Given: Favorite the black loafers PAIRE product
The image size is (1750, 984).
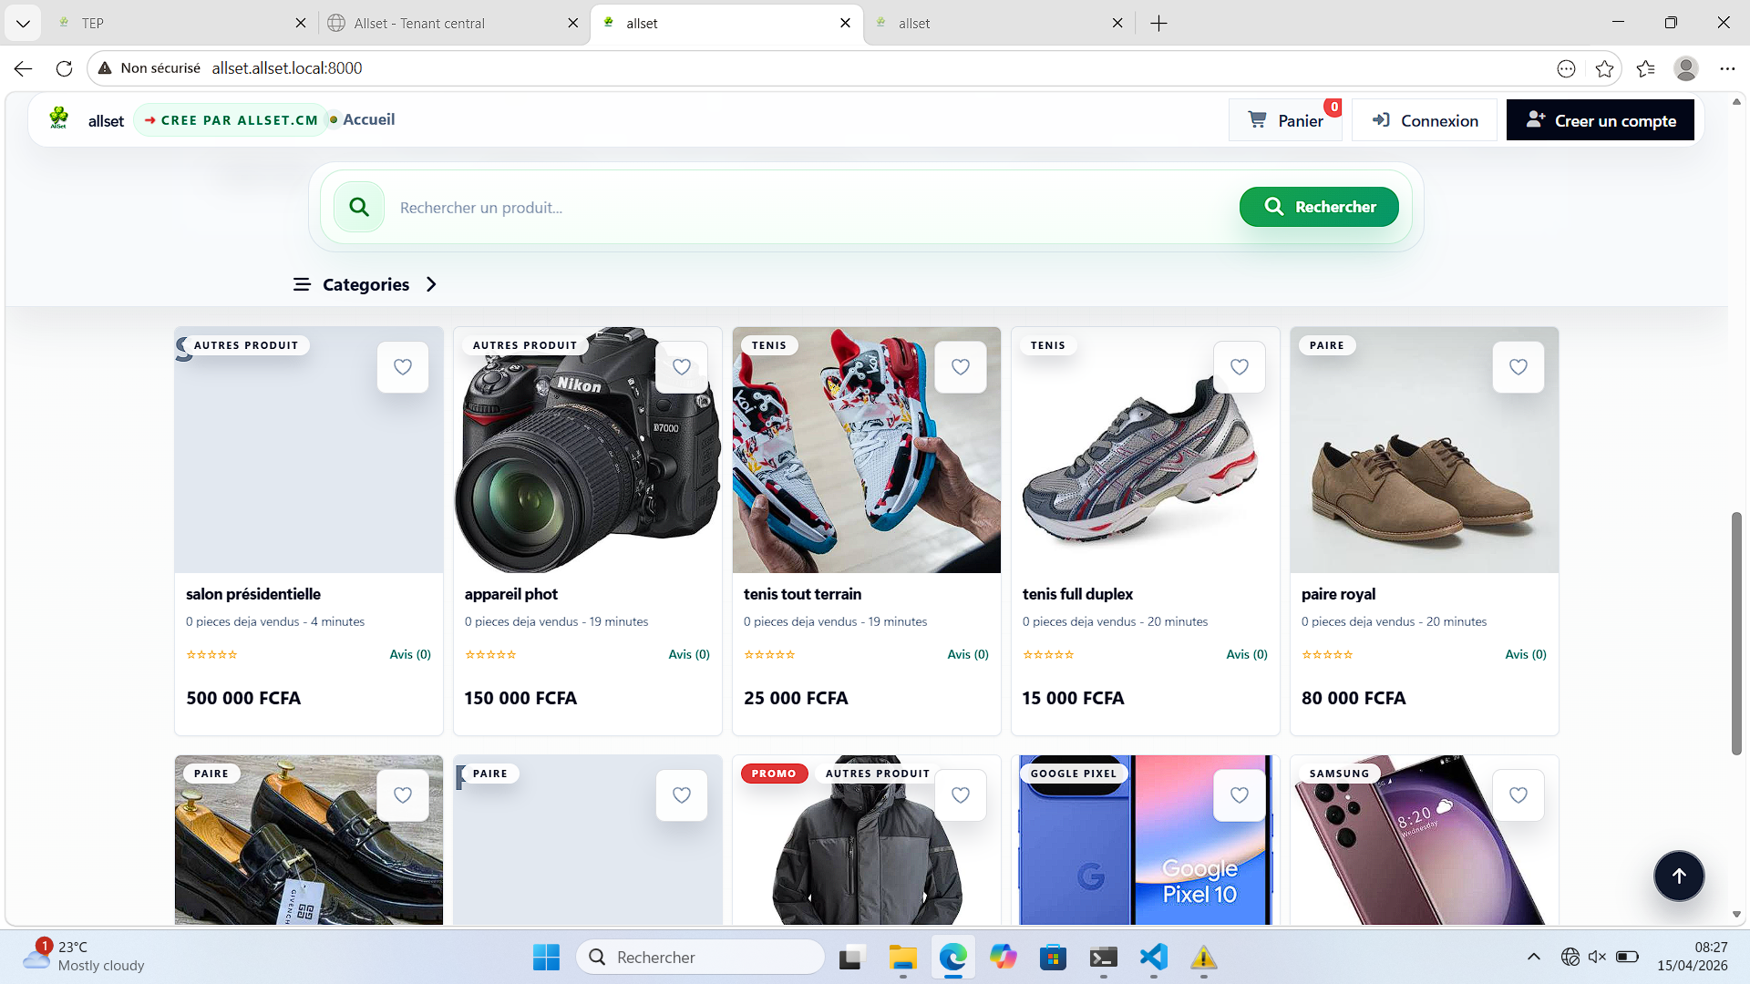Looking at the screenshot, I should click(403, 795).
